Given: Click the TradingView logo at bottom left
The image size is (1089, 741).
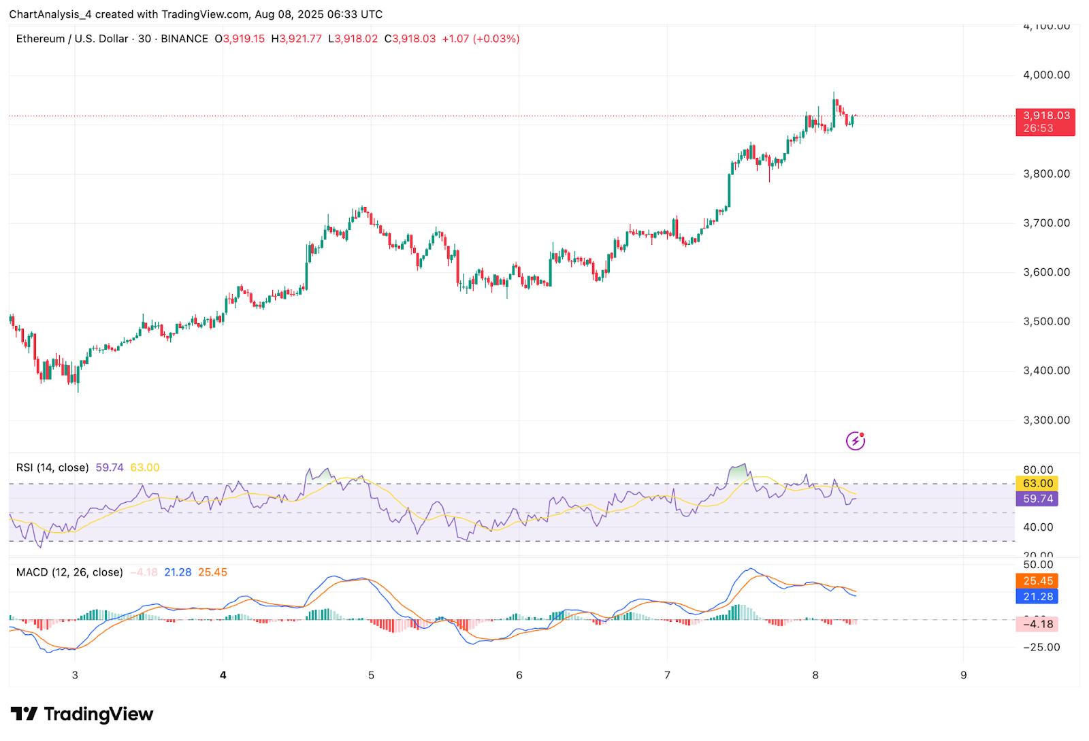Looking at the screenshot, I should [x=82, y=714].
